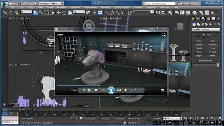
Task: Mute the media player volume
Action: (x=126, y=90)
